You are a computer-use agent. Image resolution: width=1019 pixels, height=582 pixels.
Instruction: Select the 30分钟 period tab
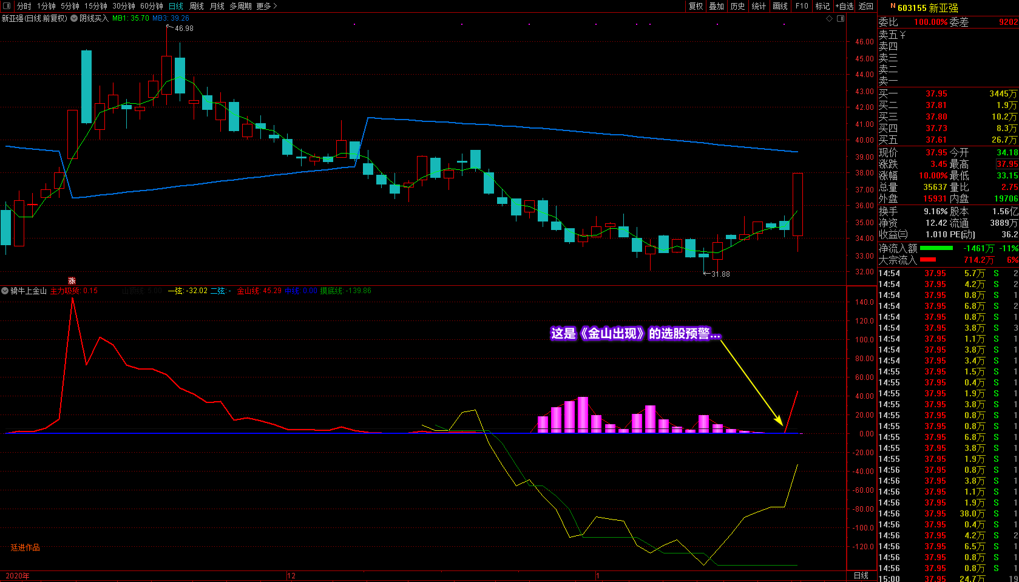124,6
